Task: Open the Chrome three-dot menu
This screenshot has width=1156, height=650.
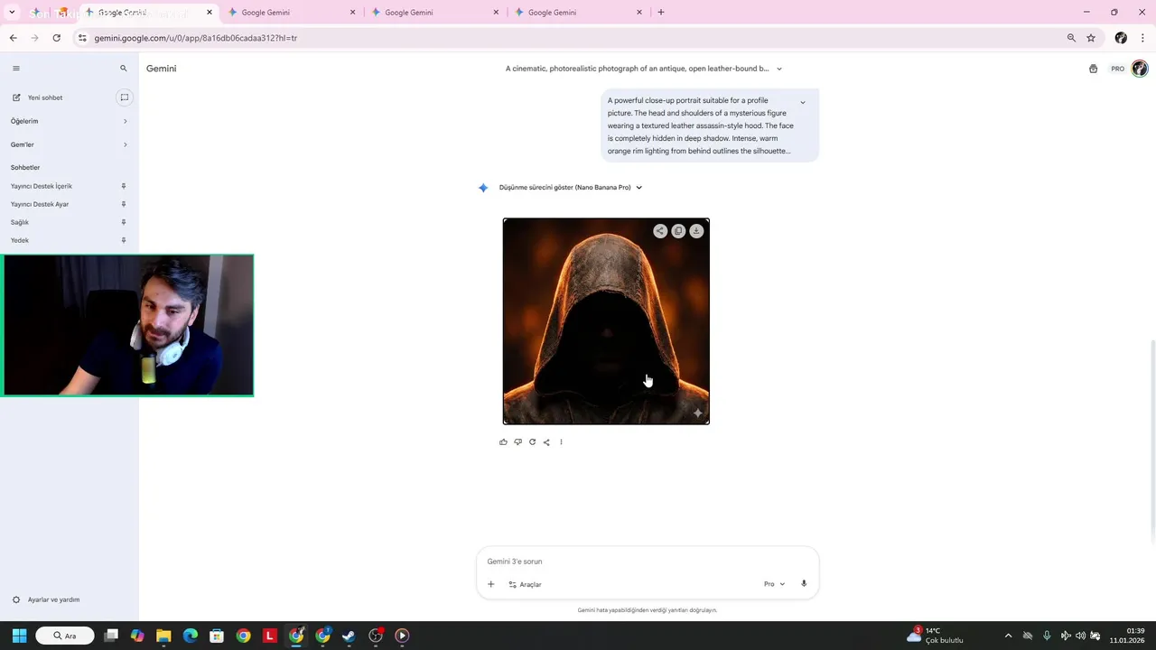Action: [1143, 38]
